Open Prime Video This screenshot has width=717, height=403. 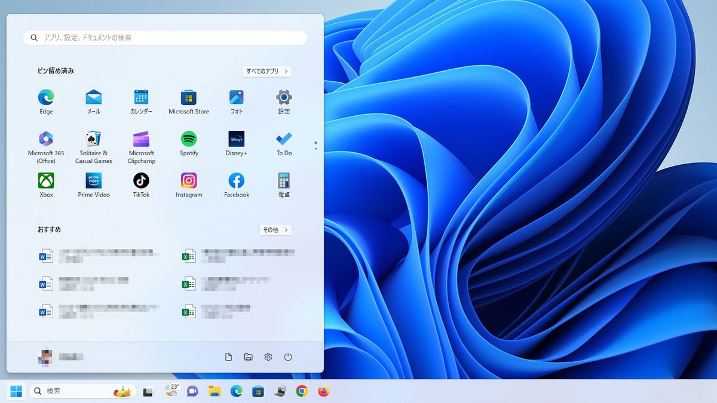click(x=94, y=185)
